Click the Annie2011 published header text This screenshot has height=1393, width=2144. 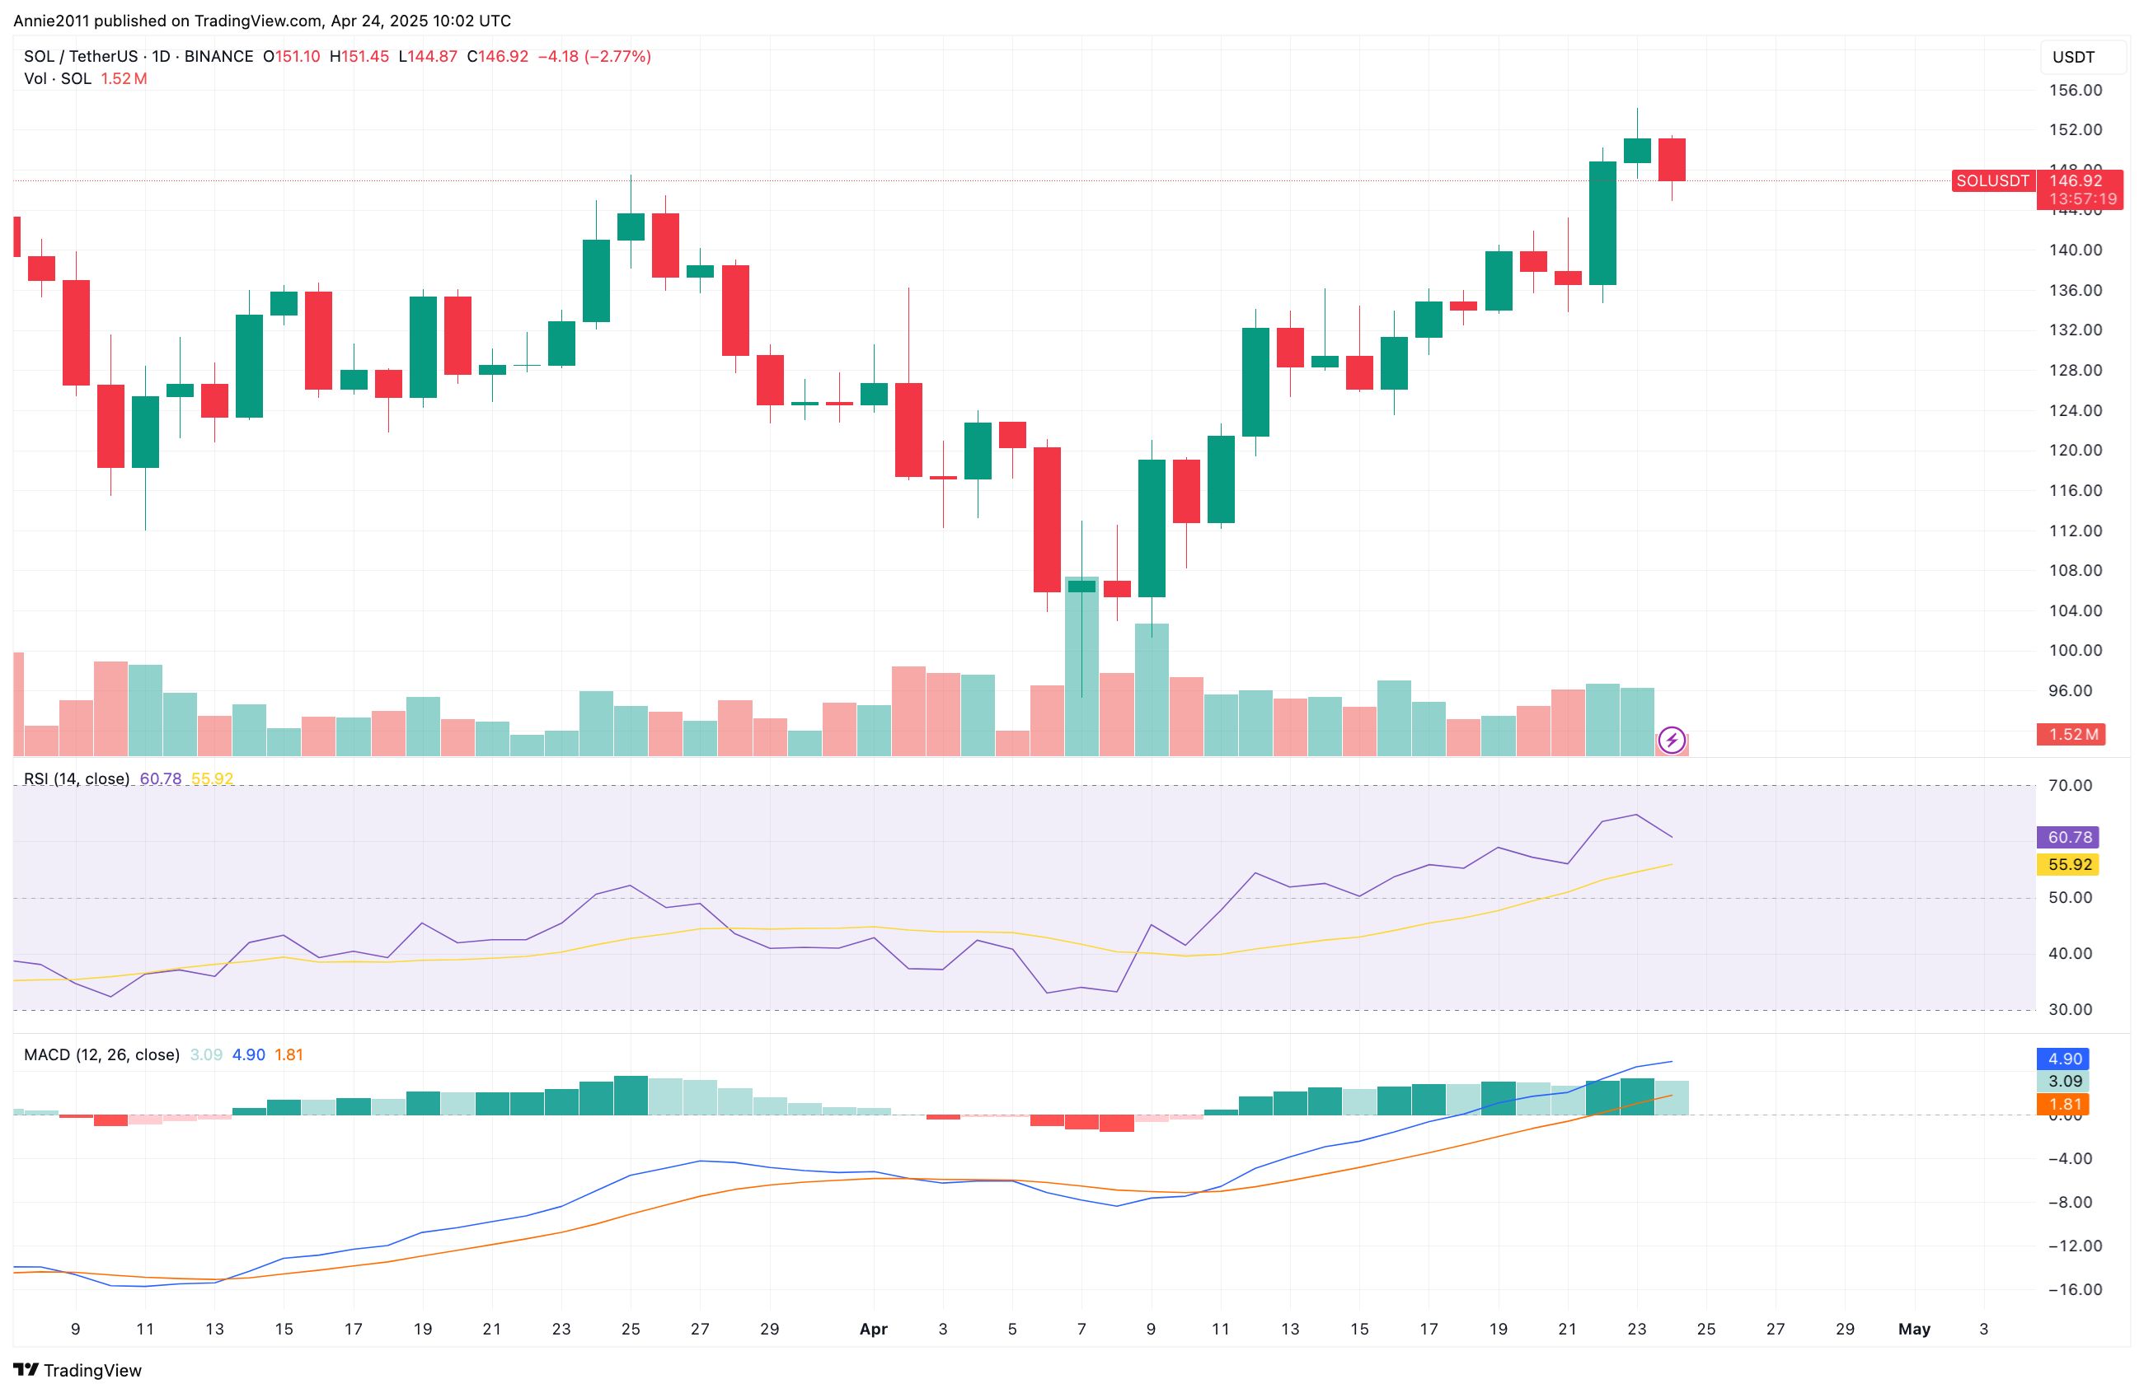(261, 20)
